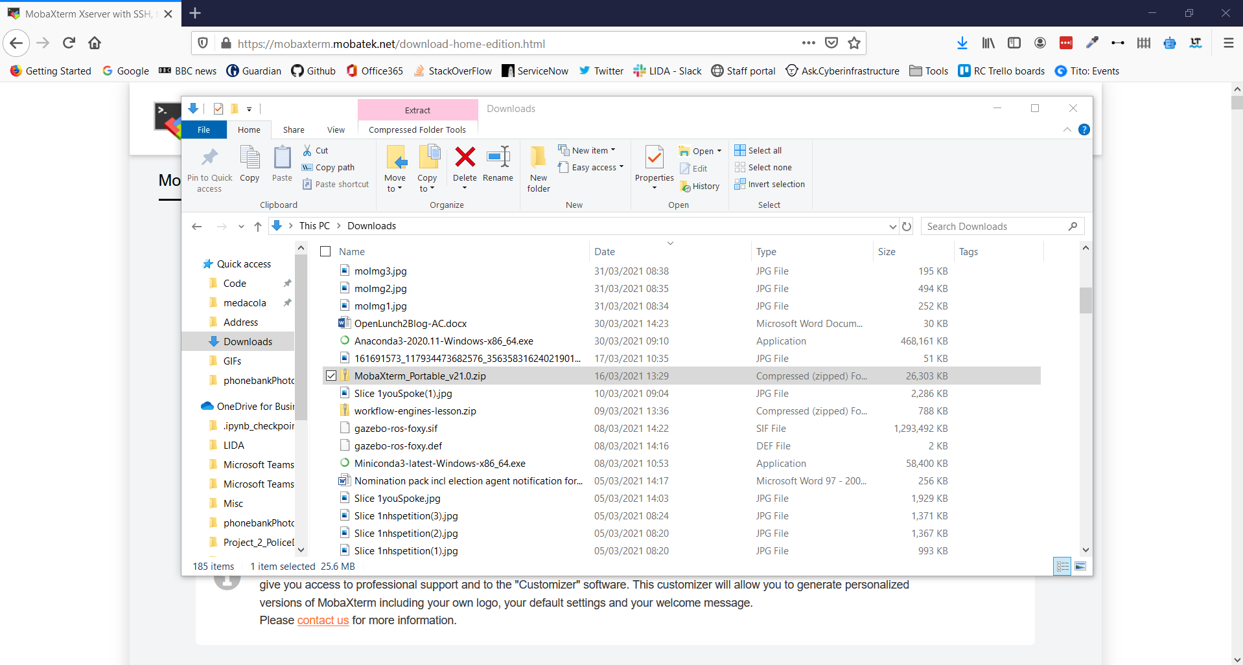Switch to details view icon
The image size is (1243, 665).
pos(1062,566)
